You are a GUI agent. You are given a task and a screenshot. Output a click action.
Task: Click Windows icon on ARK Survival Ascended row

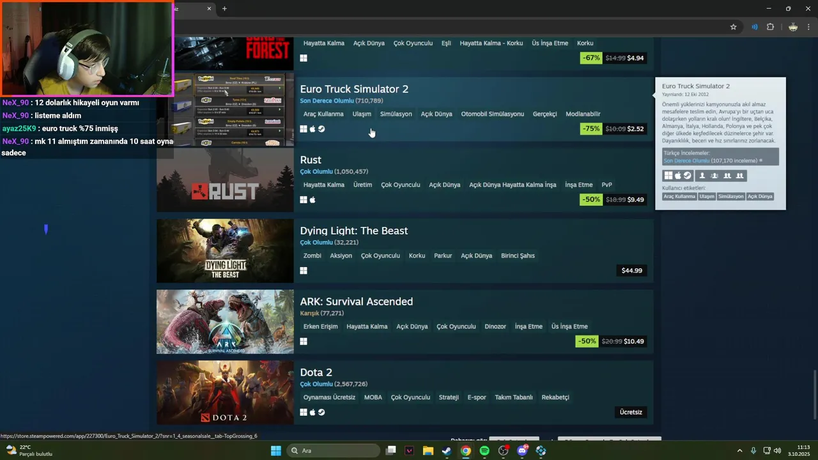pos(304,342)
